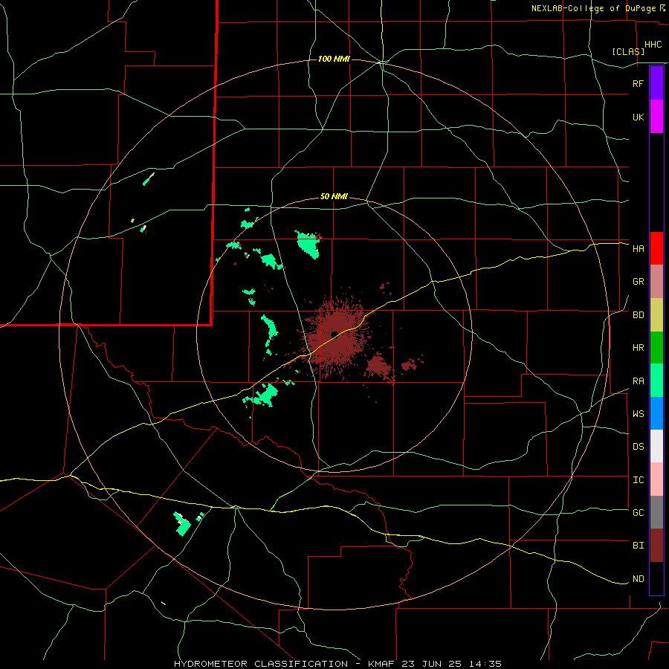The image size is (669, 669).
Task: Click the yellow BD legend swatch
Action: [x=656, y=315]
